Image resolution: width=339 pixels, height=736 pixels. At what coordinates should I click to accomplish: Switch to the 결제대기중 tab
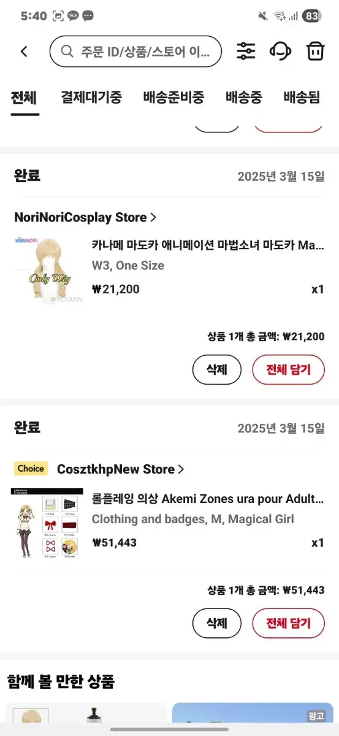[x=91, y=97]
